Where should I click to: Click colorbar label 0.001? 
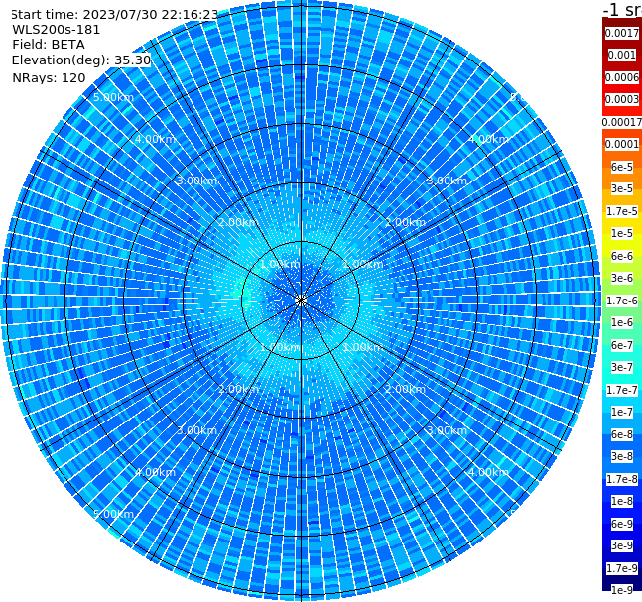pyautogui.click(x=622, y=55)
